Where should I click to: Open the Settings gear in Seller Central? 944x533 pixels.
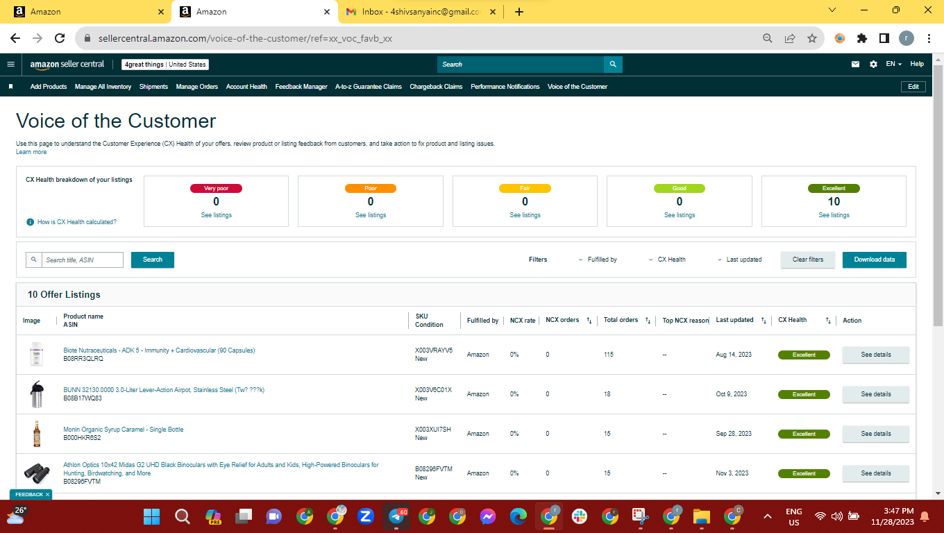point(873,64)
